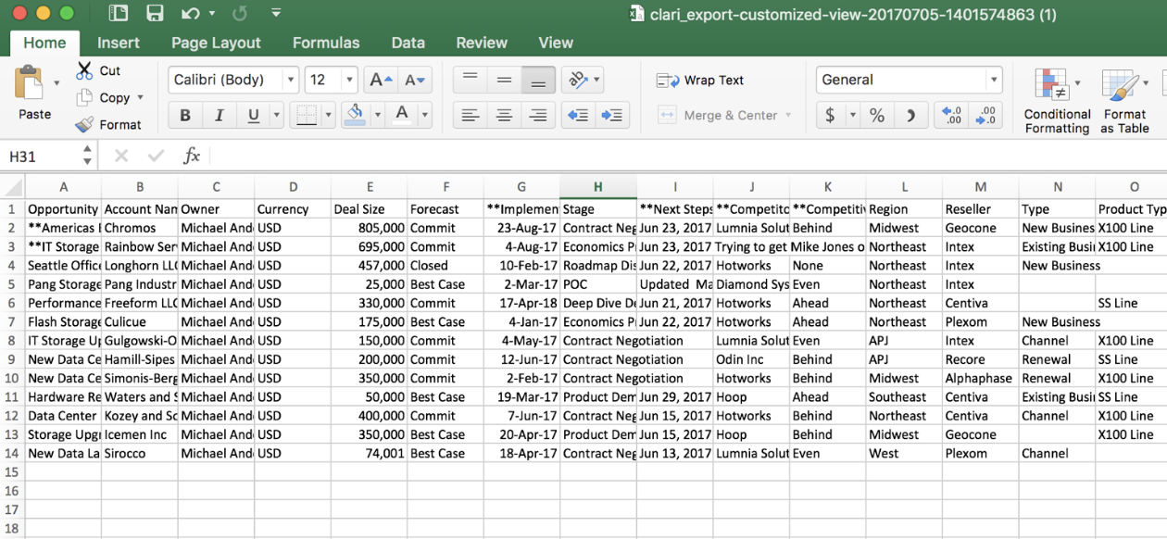Decrease font size button
The height and width of the screenshot is (539, 1167).
[414, 80]
